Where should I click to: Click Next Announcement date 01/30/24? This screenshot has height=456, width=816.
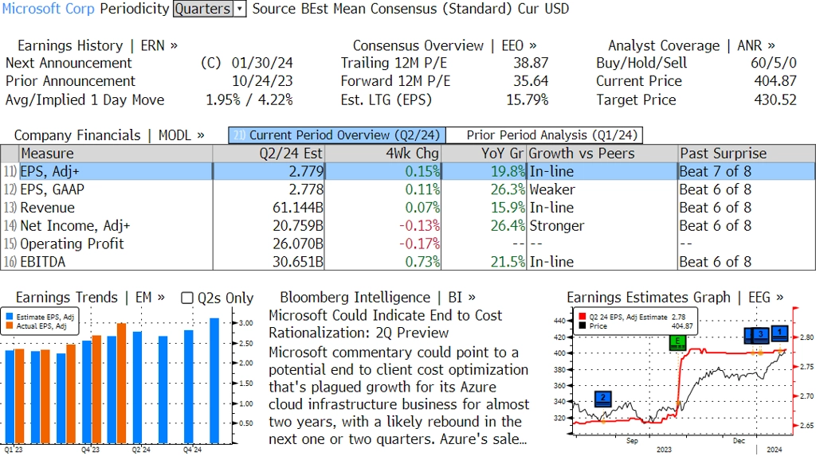click(x=262, y=63)
